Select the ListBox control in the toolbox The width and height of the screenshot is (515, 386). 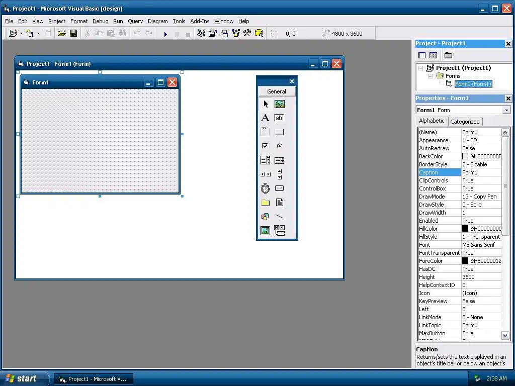(280, 160)
